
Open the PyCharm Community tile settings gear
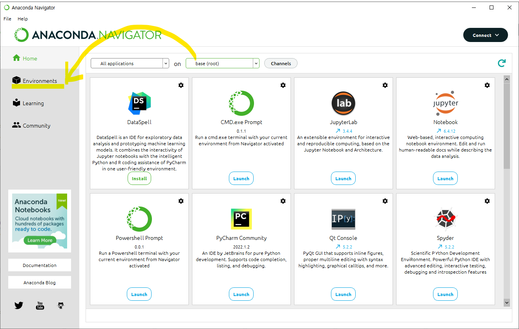pyautogui.click(x=283, y=201)
